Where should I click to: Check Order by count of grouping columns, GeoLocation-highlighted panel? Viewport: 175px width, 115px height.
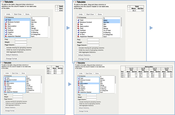pyautogui.click(x=78, y=104)
